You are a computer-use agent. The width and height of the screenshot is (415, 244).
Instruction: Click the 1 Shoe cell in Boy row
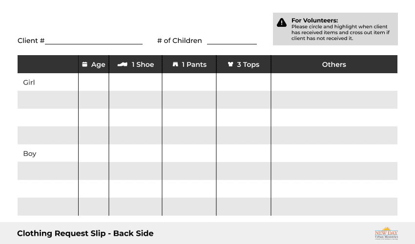[136, 153]
